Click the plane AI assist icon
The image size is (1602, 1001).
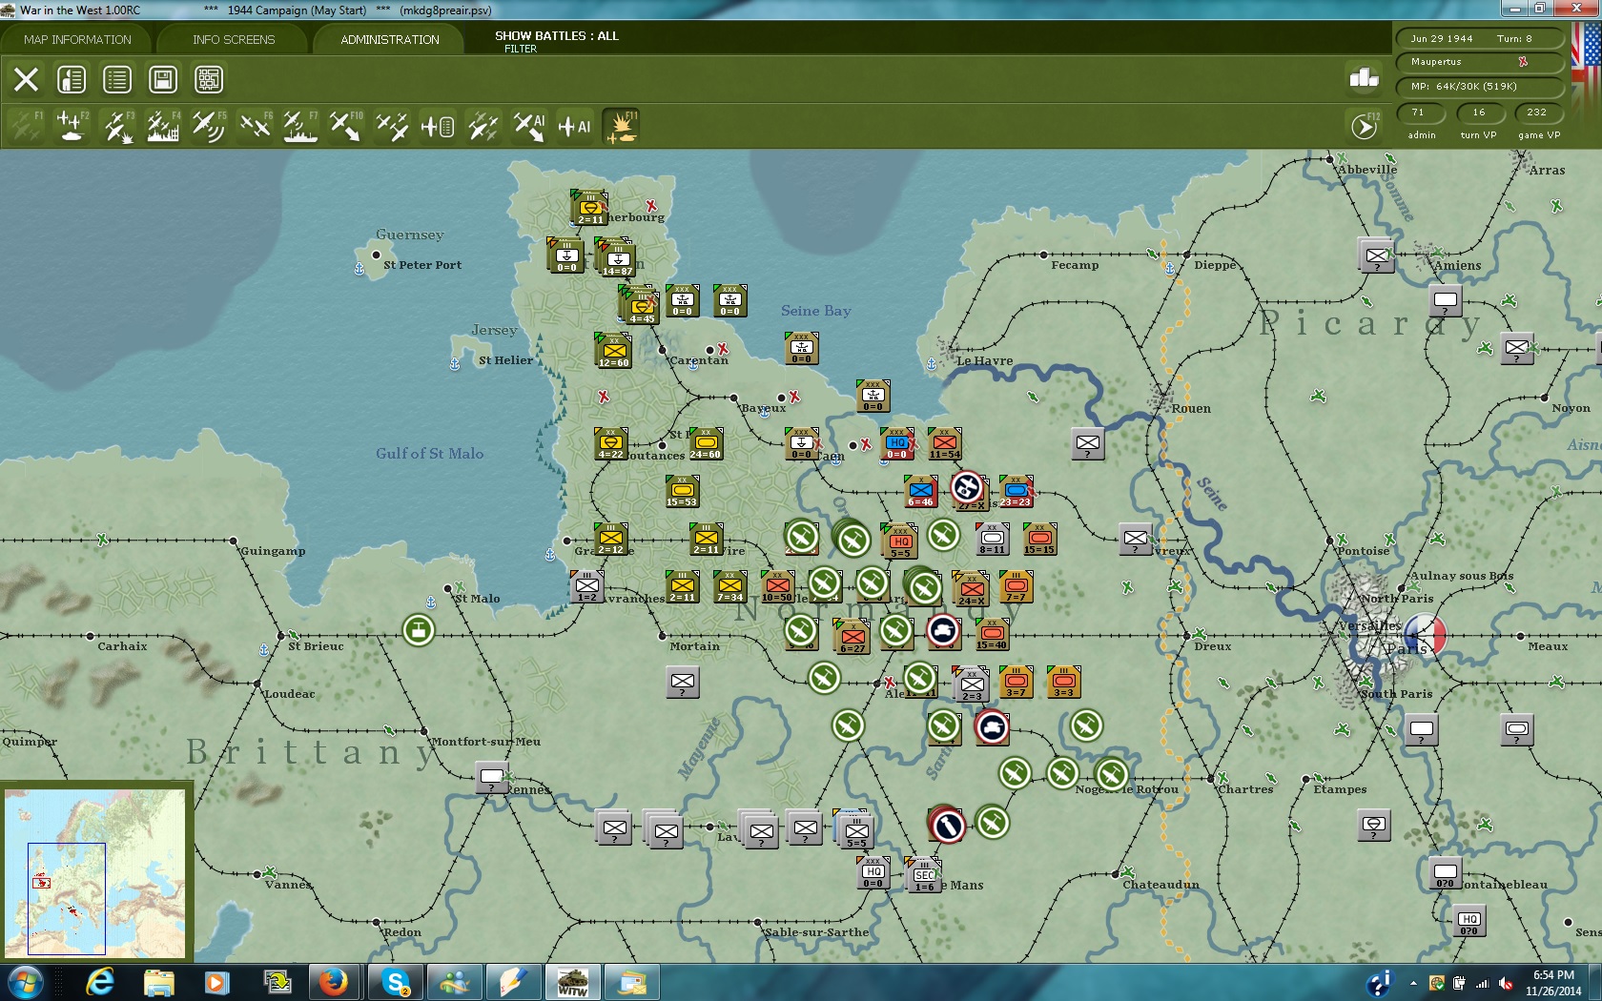(x=575, y=126)
